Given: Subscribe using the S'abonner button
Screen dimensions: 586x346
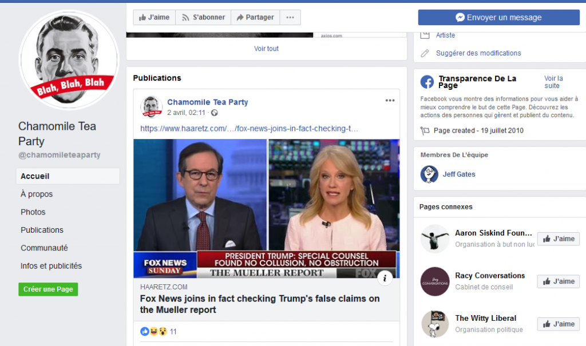Looking at the screenshot, I should [x=203, y=17].
